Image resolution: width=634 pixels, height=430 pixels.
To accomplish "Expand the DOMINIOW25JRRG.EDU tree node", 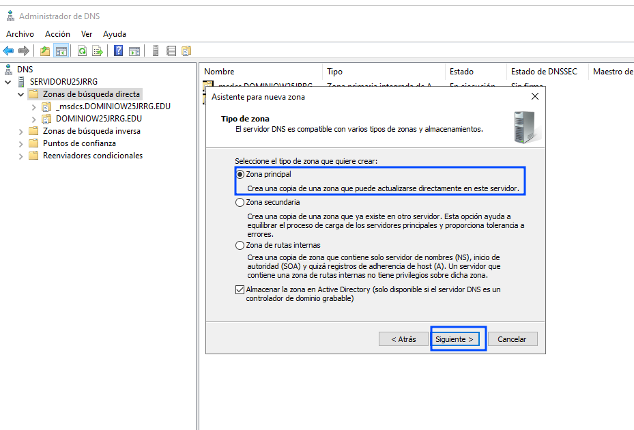I will 34,119.
